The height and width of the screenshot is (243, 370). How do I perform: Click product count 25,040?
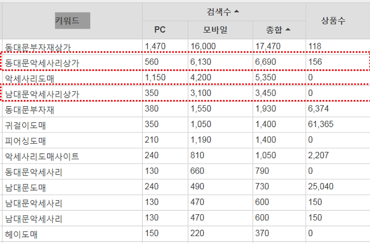click(321, 187)
